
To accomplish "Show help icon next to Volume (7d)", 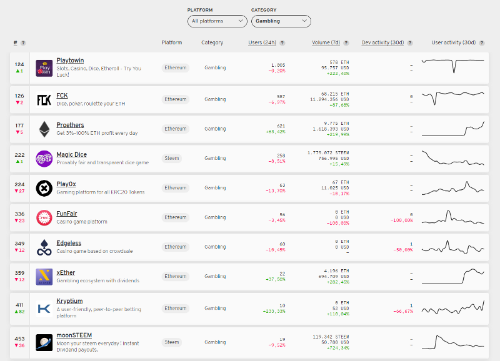I will 346,43.
